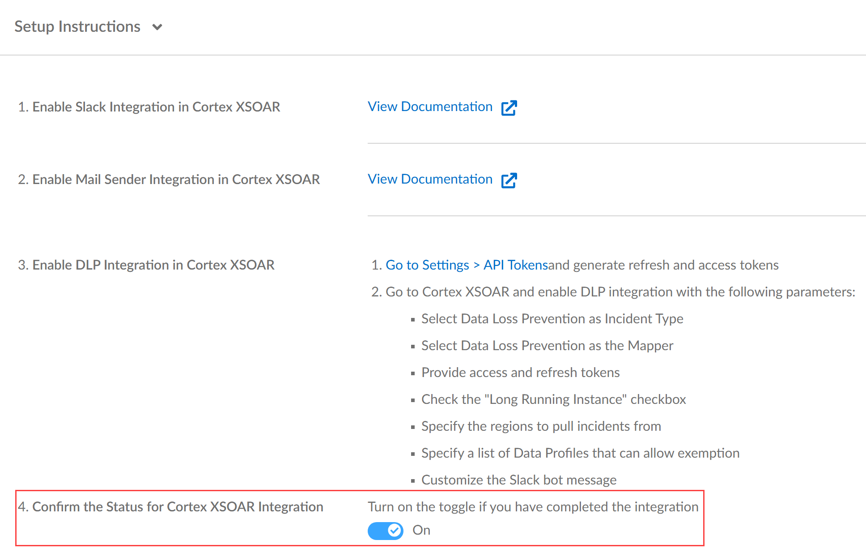866x553 pixels.
Task: Click external link icon beside Mail Sender documentation
Action: (509, 180)
